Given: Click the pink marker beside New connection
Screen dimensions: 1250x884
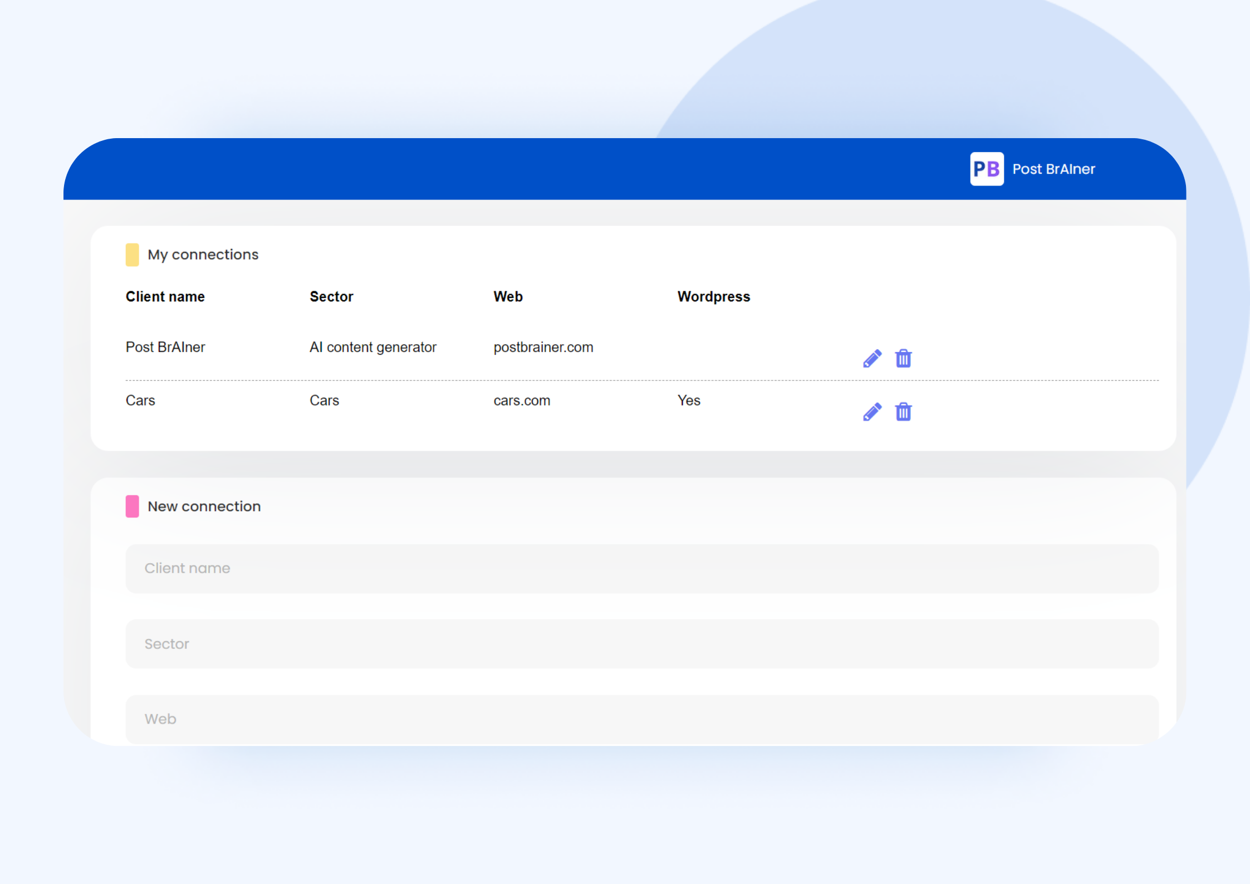Looking at the screenshot, I should [x=132, y=506].
